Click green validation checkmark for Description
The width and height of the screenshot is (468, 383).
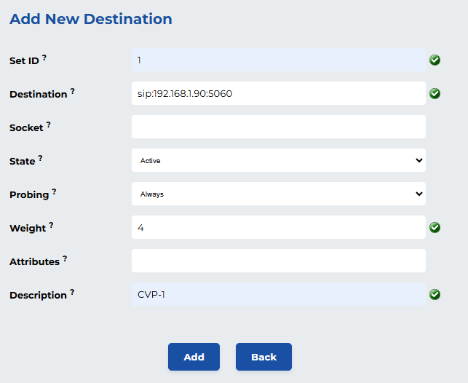(435, 294)
